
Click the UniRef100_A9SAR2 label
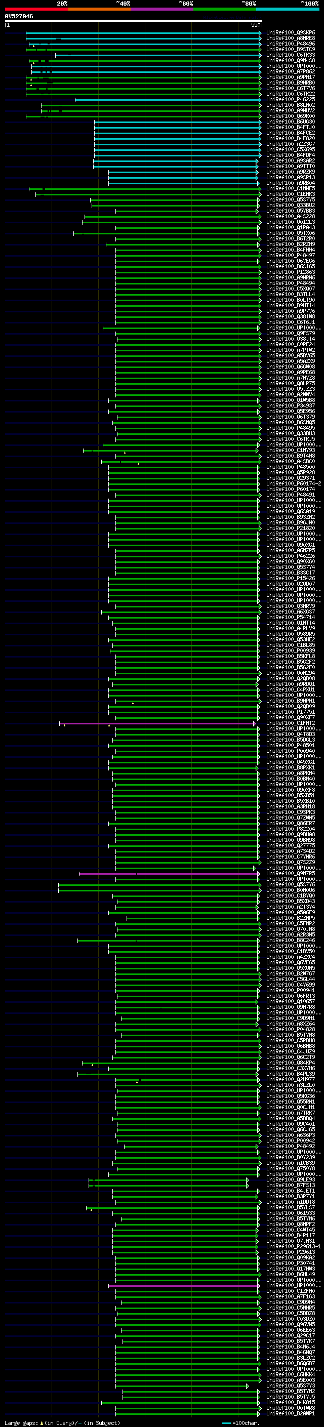(290, 160)
